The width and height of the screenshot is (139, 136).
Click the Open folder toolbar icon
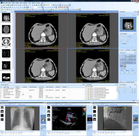pos(4,5)
